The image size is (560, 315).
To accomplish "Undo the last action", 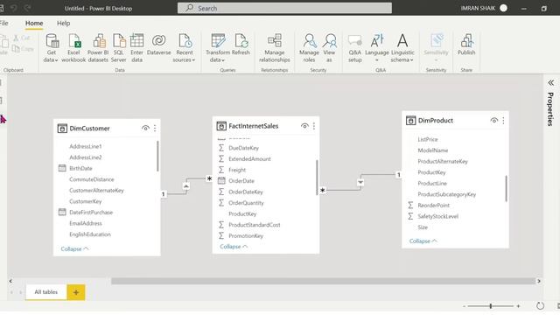I will pos(14,8).
